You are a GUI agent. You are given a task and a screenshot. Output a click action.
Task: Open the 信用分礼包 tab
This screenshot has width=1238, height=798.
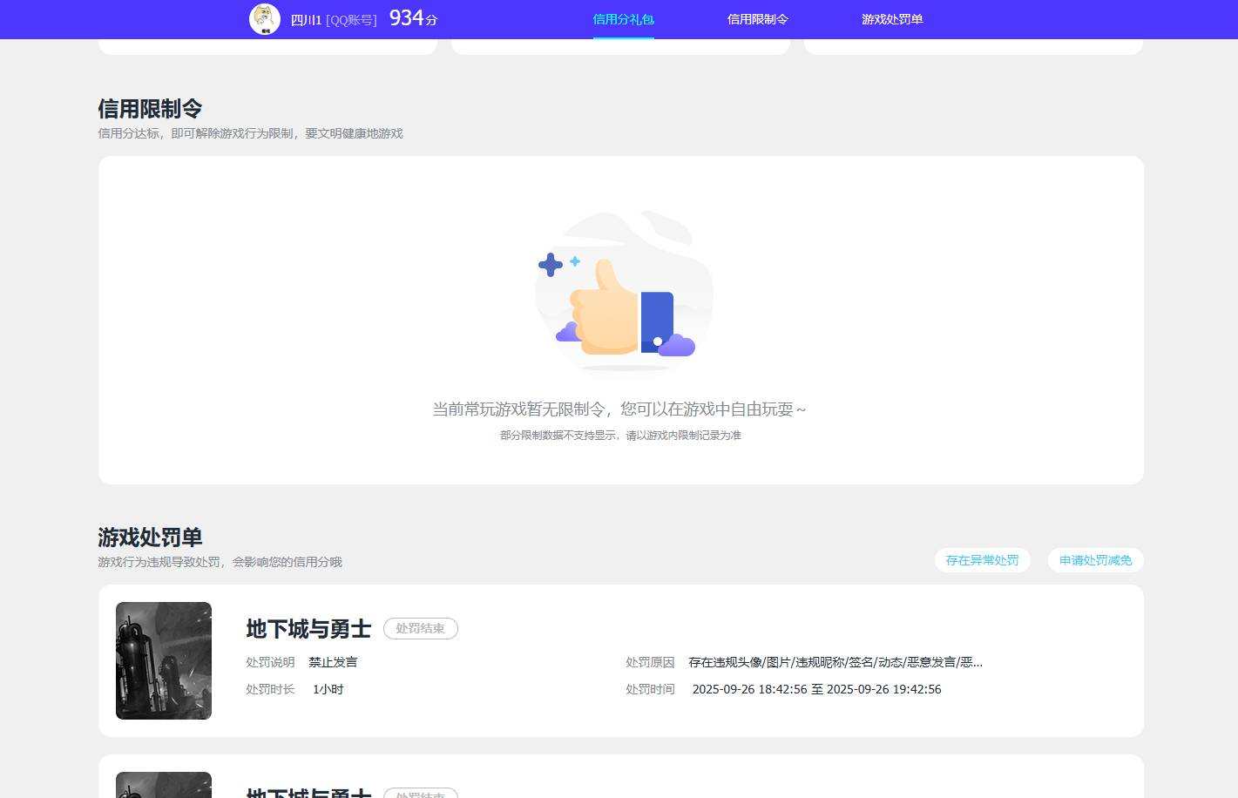(623, 19)
